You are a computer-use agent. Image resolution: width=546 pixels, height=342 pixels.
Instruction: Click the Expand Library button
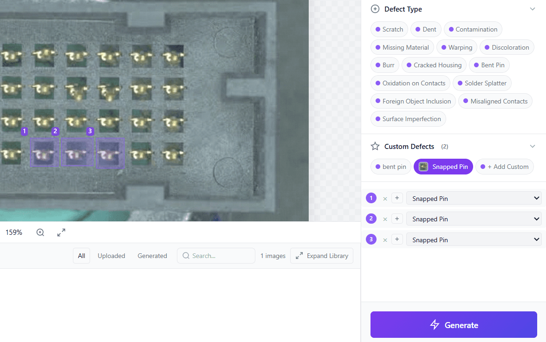pos(322,256)
